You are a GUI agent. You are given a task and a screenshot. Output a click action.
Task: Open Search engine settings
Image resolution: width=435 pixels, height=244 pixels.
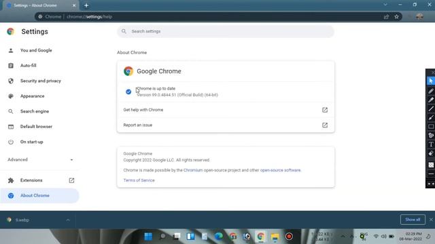(x=35, y=111)
